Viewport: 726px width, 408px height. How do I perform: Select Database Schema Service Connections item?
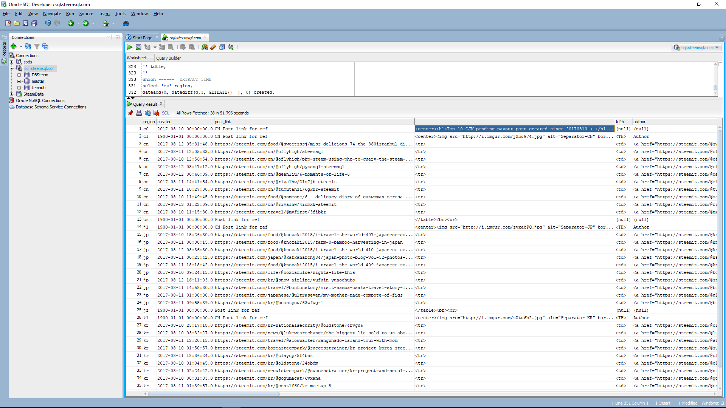point(51,107)
